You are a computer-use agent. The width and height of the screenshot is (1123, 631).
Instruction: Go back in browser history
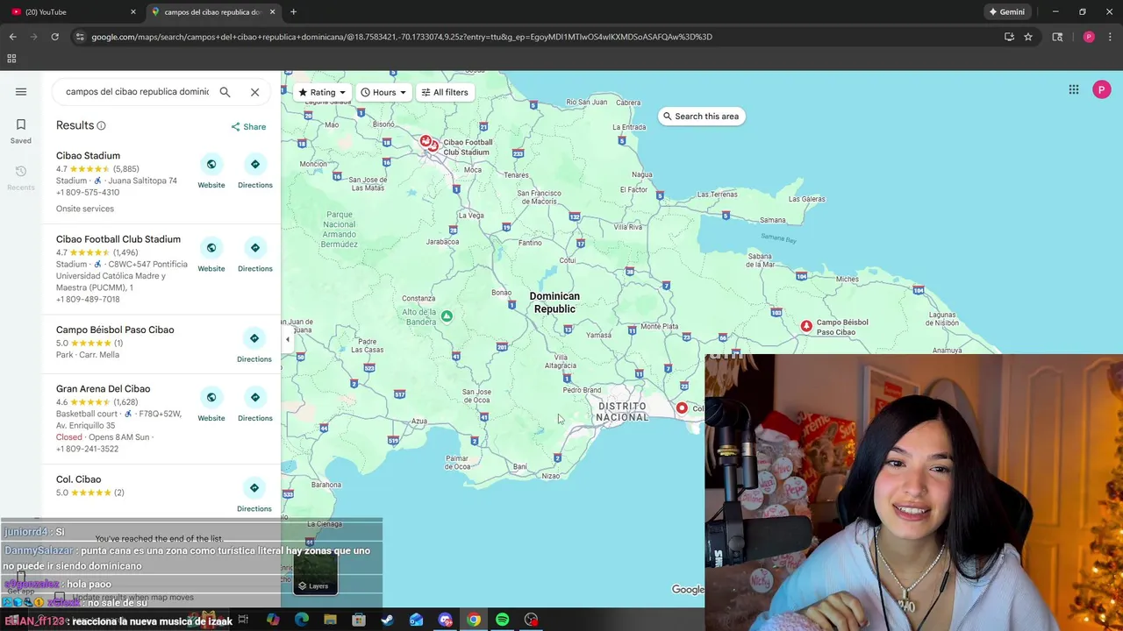[x=12, y=37]
